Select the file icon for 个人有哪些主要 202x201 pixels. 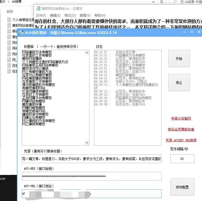[9, 20]
